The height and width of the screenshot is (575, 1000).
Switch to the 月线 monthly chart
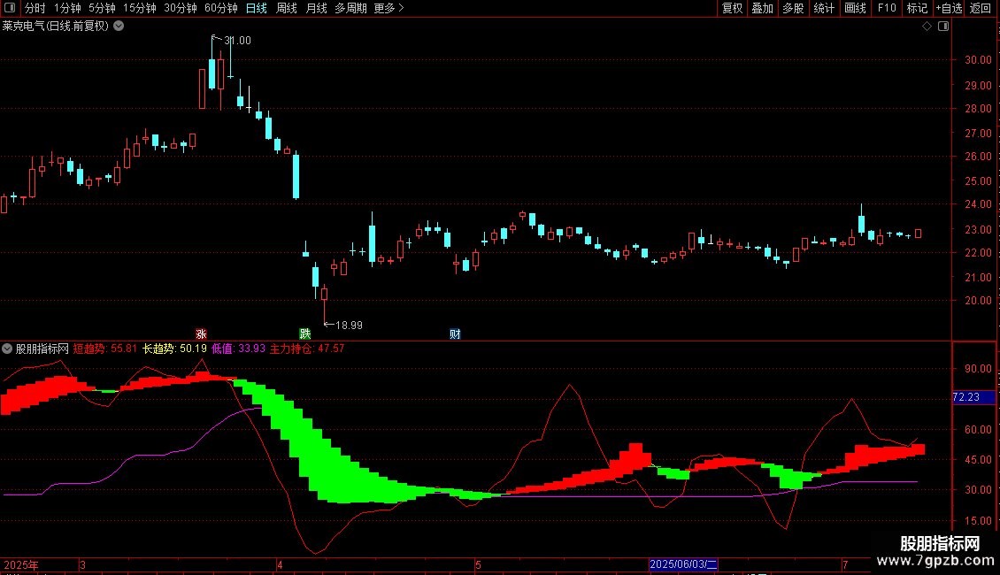pos(316,8)
